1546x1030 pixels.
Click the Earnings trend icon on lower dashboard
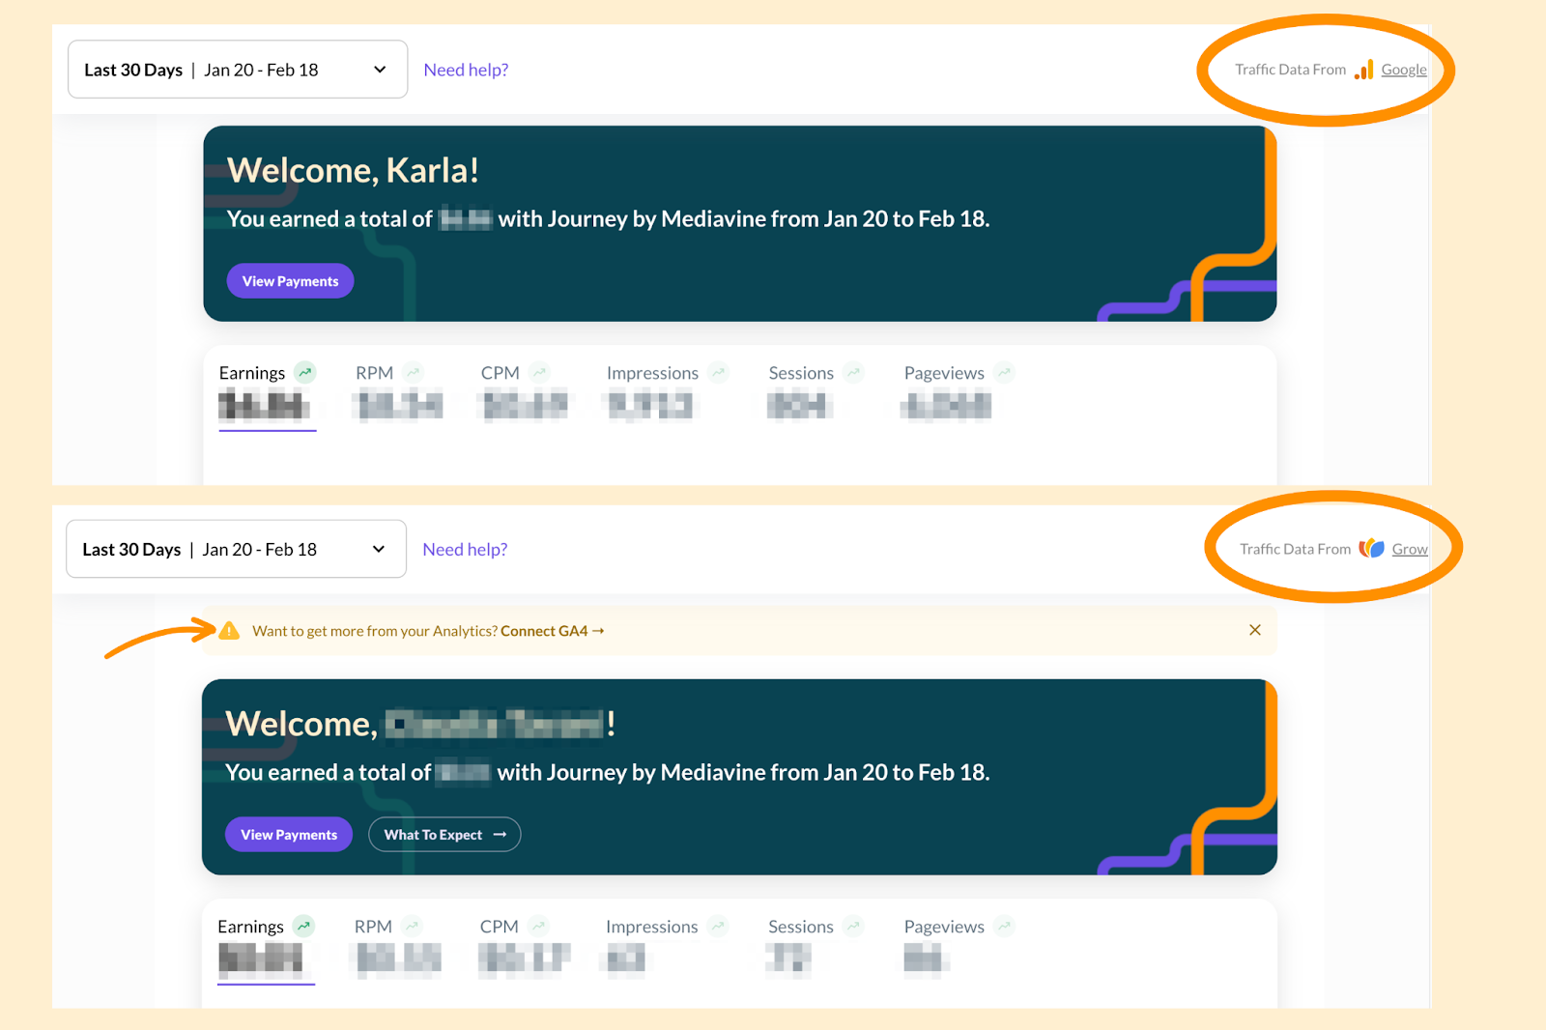point(304,925)
